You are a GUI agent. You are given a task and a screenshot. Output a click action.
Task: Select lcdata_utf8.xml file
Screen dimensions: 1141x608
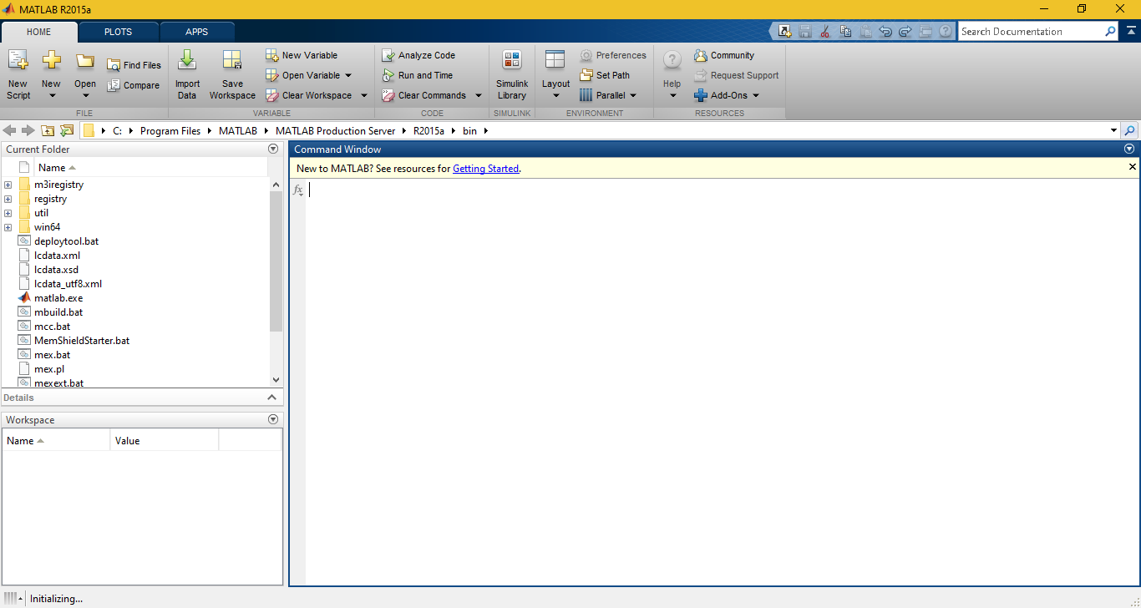click(68, 284)
